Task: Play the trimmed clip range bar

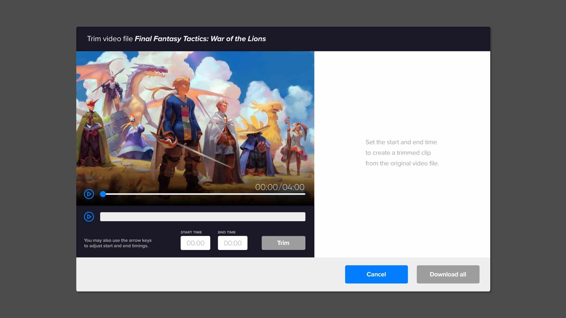Action: click(89, 217)
